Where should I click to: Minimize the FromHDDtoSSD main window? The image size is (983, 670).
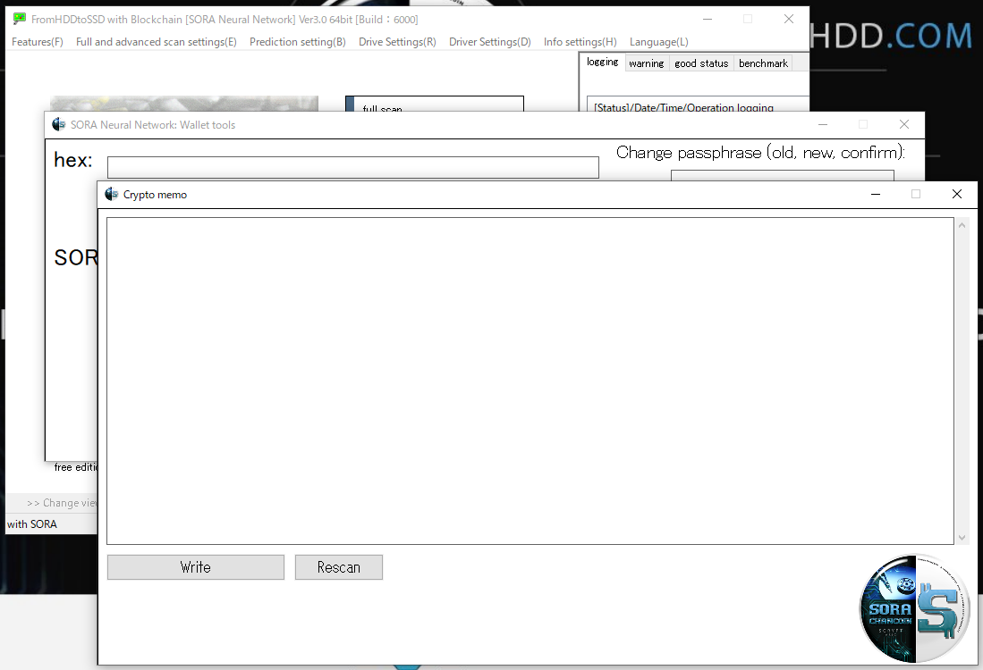click(x=708, y=19)
